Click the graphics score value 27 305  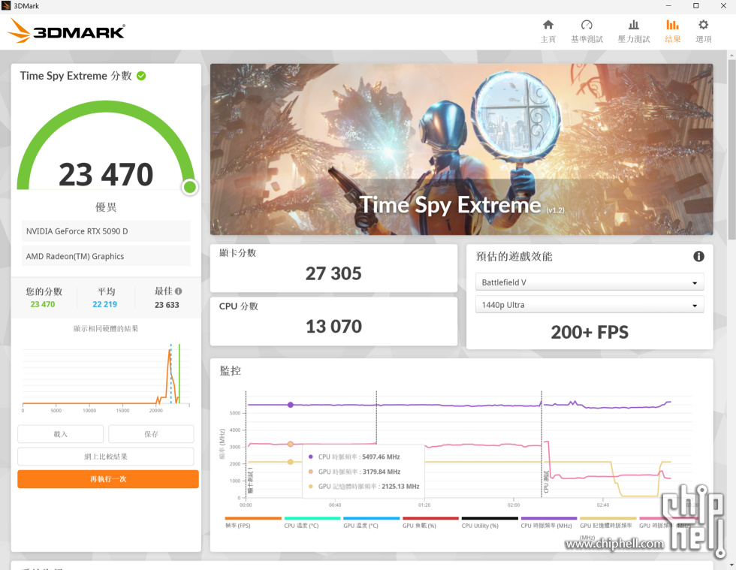pyautogui.click(x=333, y=273)
